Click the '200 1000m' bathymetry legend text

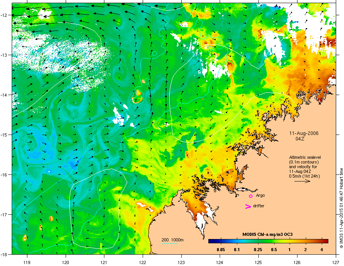(x=173, y=240)
